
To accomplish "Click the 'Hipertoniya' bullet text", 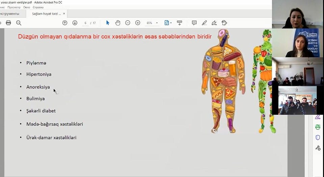I will (x=39, y=74).
